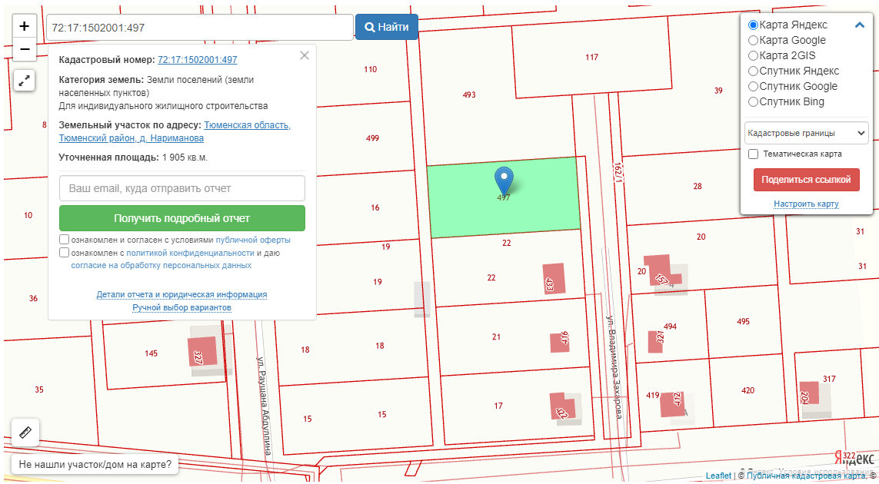
Task: Click parcel label 145
Action: coord(151,353)
